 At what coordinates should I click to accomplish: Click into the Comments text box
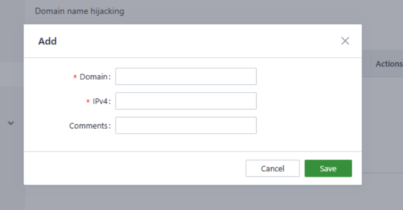click(x=186, y=126)
